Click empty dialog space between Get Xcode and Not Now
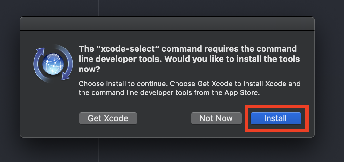Image resolution: width=344 pixels, height=162 pixels. coord(164,118)
